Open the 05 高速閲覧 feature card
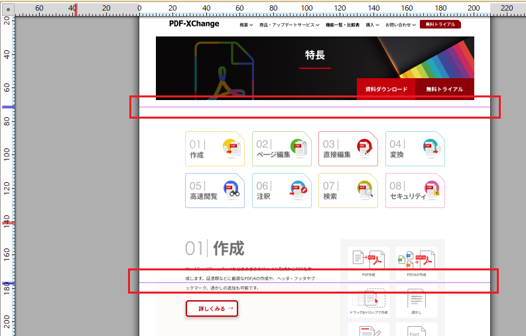Image resolution: width=526 pixels, height=336 pixels. click(215, 190)
